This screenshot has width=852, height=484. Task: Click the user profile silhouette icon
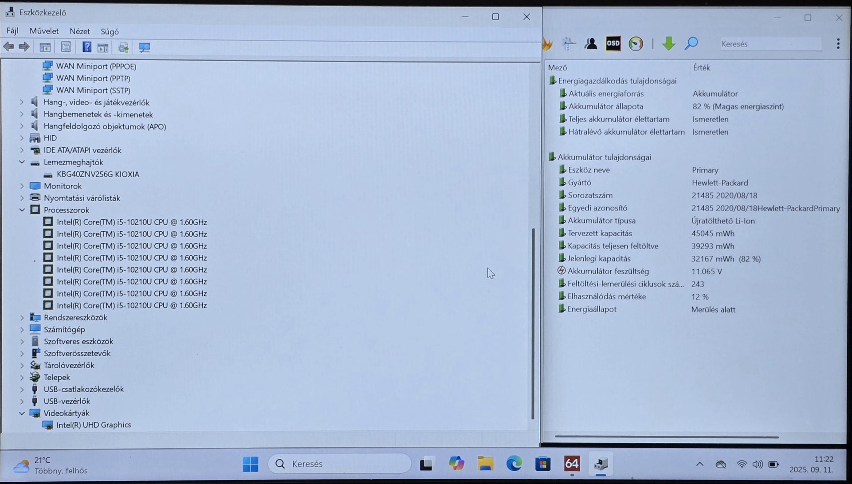click(x=591, y=43)
